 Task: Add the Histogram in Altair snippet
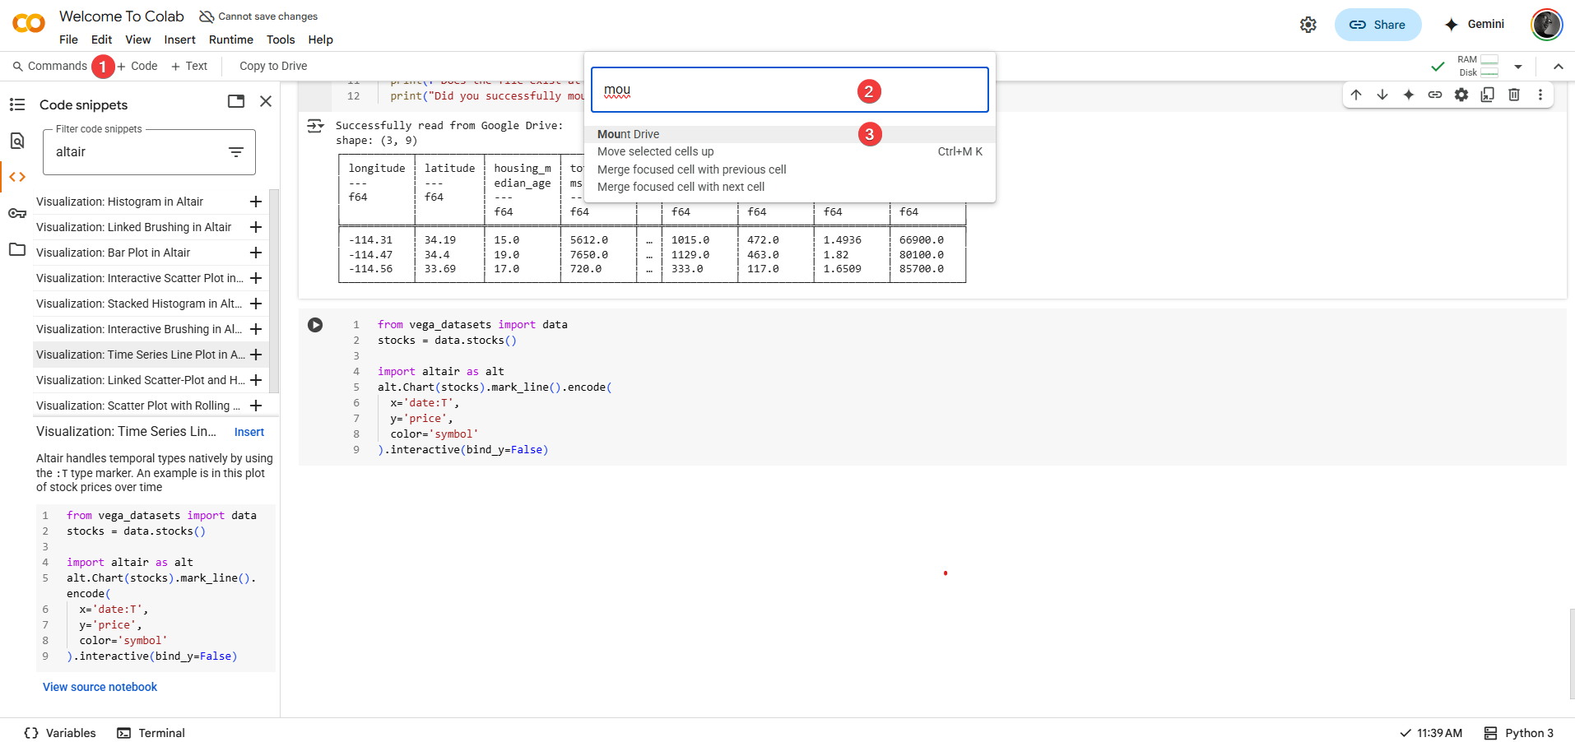(256, 202)
